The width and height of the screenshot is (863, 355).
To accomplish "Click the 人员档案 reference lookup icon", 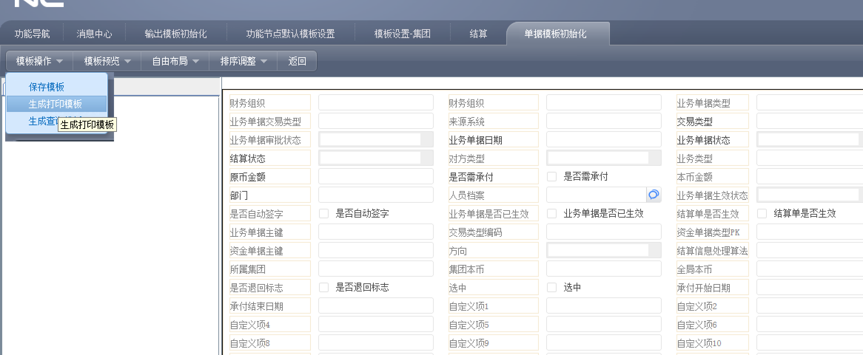I will (654, 195).
